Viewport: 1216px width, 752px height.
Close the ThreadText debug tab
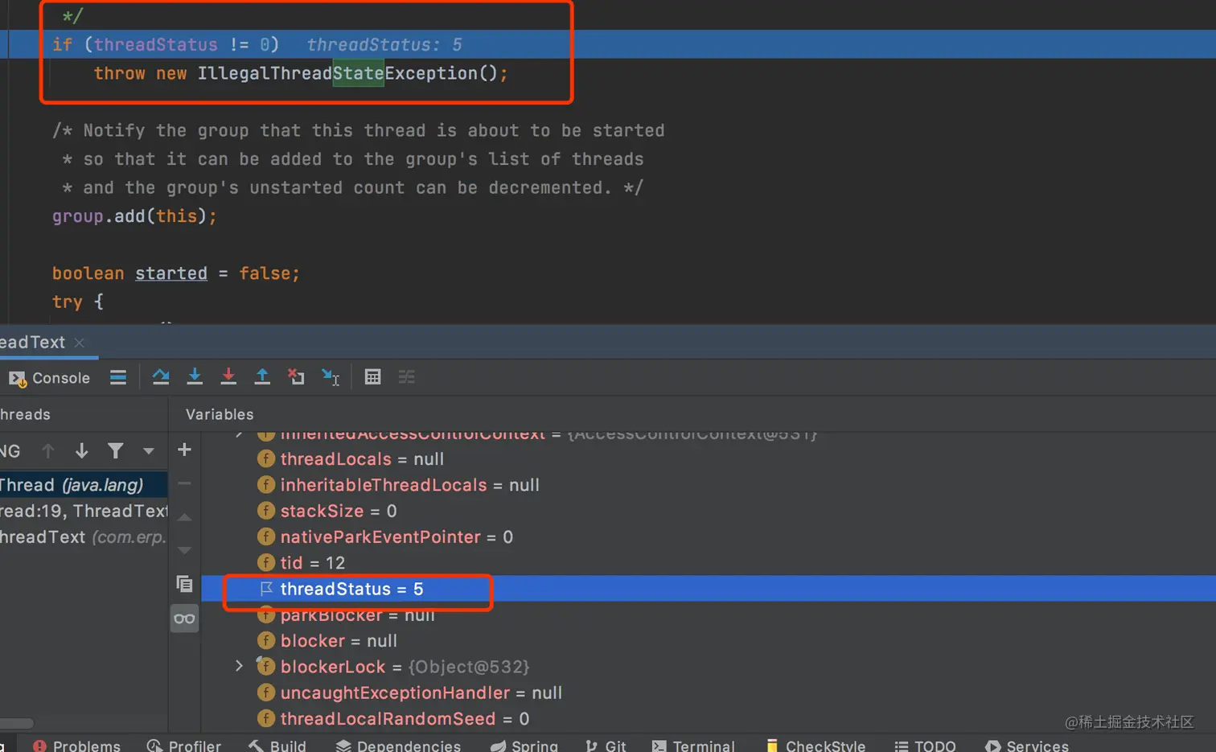point(79,343)
